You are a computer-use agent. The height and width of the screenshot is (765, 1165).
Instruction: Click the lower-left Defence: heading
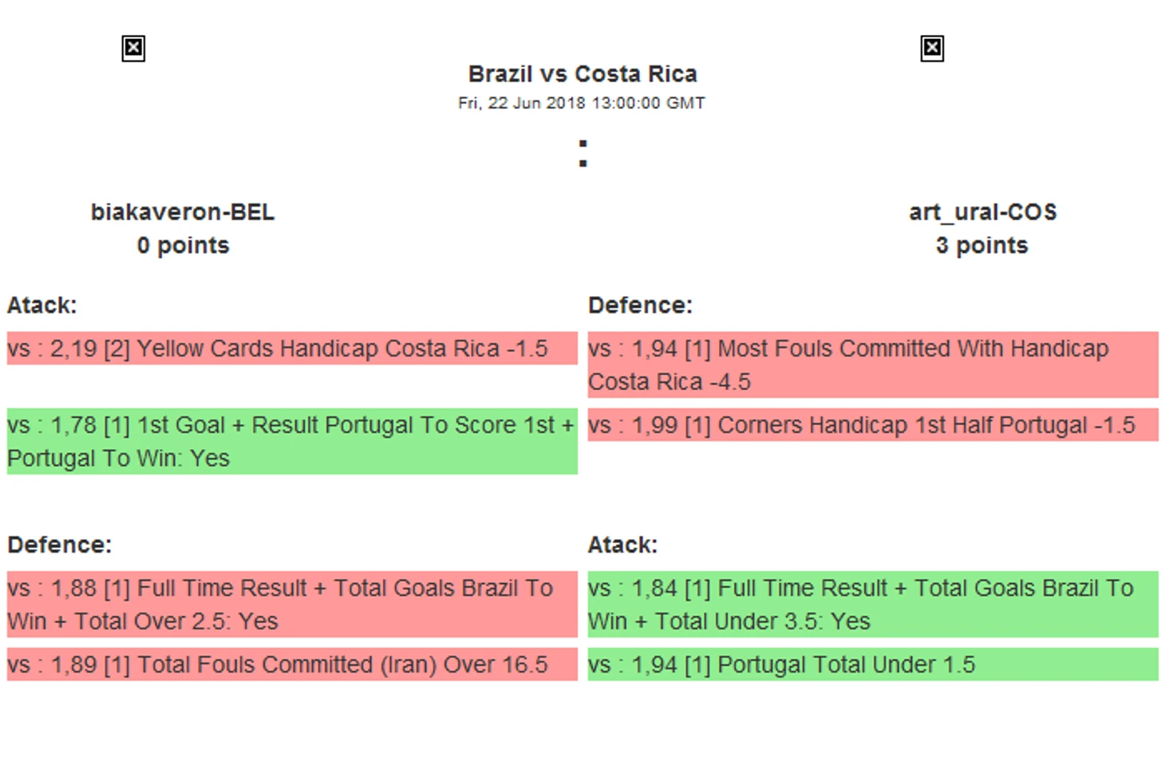click(x=60, y=545)
